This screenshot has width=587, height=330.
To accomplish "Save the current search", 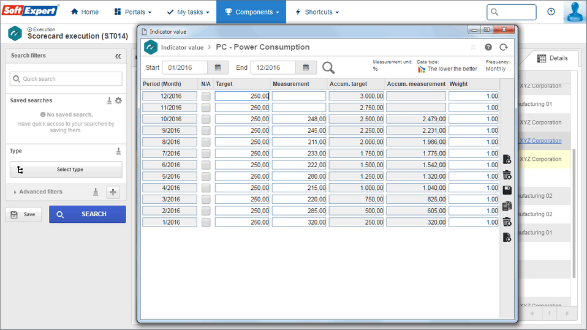I will [x=23, y=214].
